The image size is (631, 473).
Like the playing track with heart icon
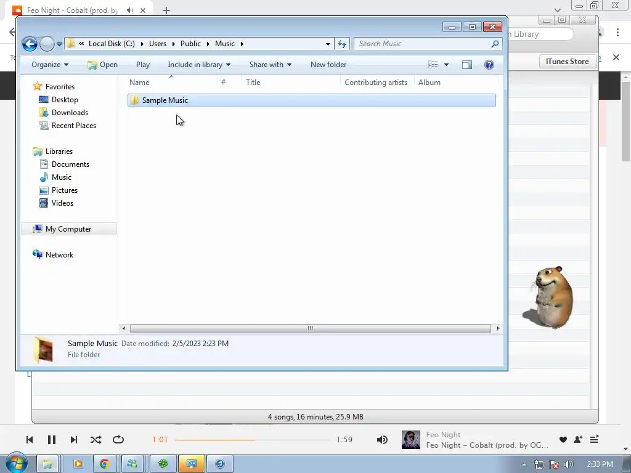point(563,440)
